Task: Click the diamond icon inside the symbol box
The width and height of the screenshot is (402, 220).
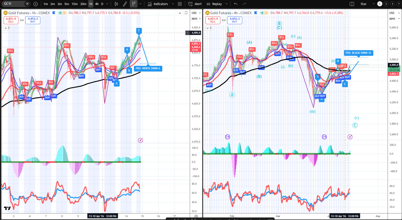Action: 28,4
